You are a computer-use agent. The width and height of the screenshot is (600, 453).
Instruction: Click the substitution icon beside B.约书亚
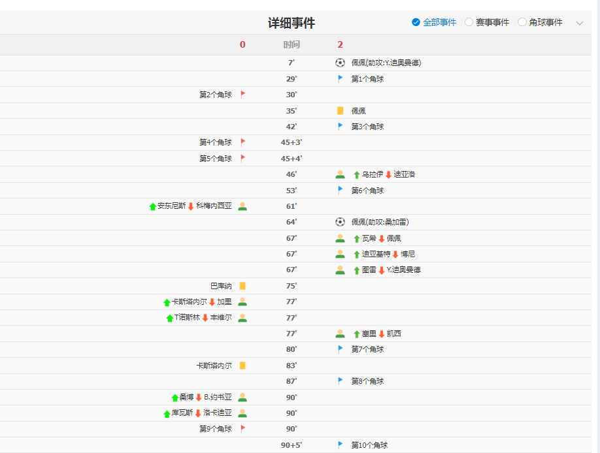pos(242,398)
